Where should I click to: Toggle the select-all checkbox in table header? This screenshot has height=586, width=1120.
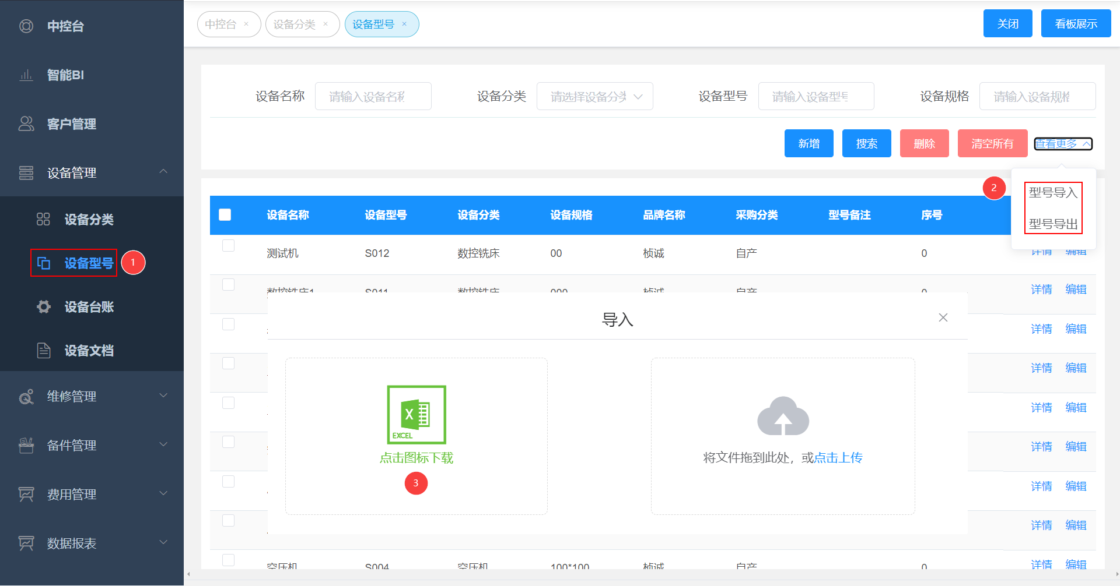pyautogui.click(x=225, y=215)
